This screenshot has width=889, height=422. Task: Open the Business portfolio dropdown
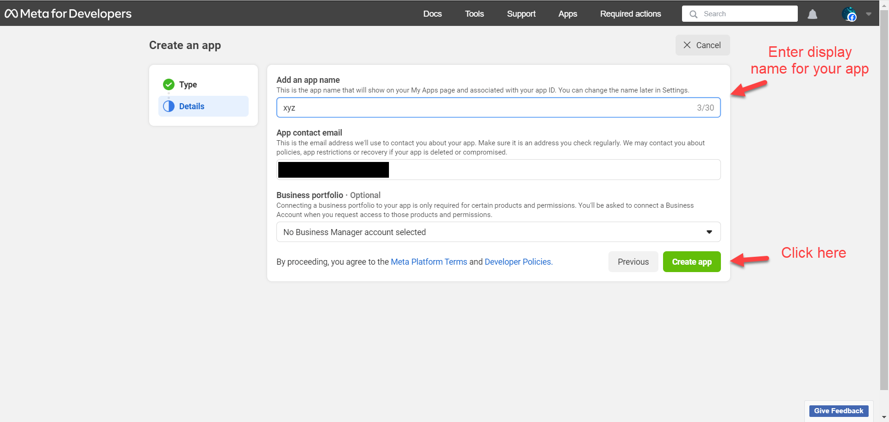click(498, 232)
